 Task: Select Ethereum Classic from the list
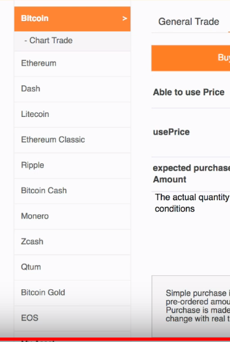[x=72, y=140]
